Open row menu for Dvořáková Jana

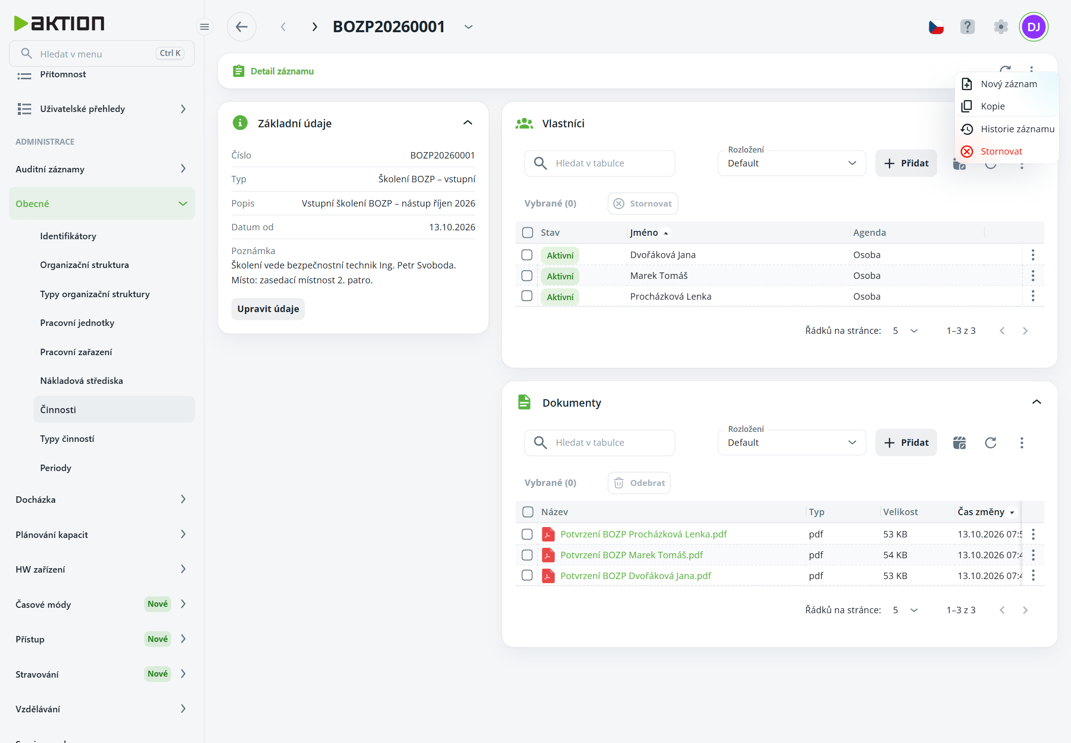(x=1033, y=255)
